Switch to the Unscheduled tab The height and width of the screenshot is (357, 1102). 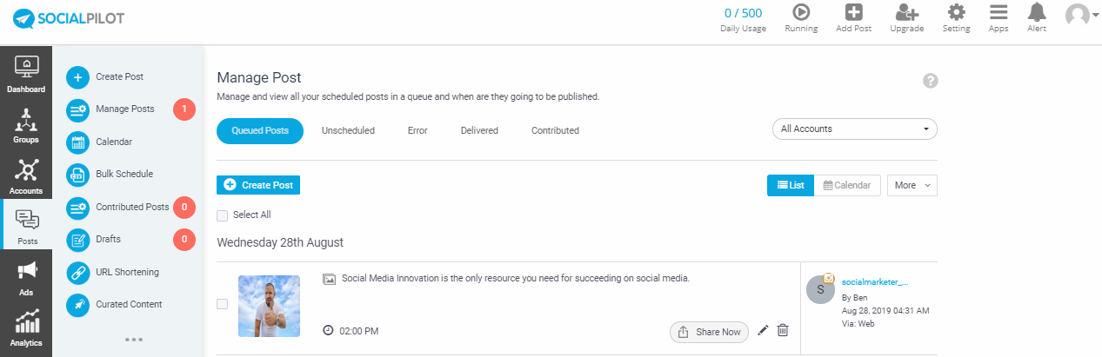click(x=348, y=130)
